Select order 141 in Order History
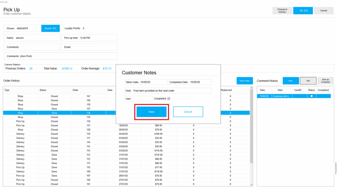The height and width of the screenshot is (189, 337). coord(126,96)
